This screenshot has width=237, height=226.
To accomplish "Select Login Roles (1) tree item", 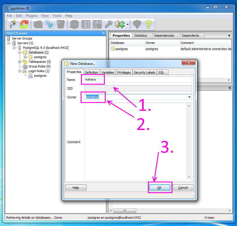I will pos(39,71).
